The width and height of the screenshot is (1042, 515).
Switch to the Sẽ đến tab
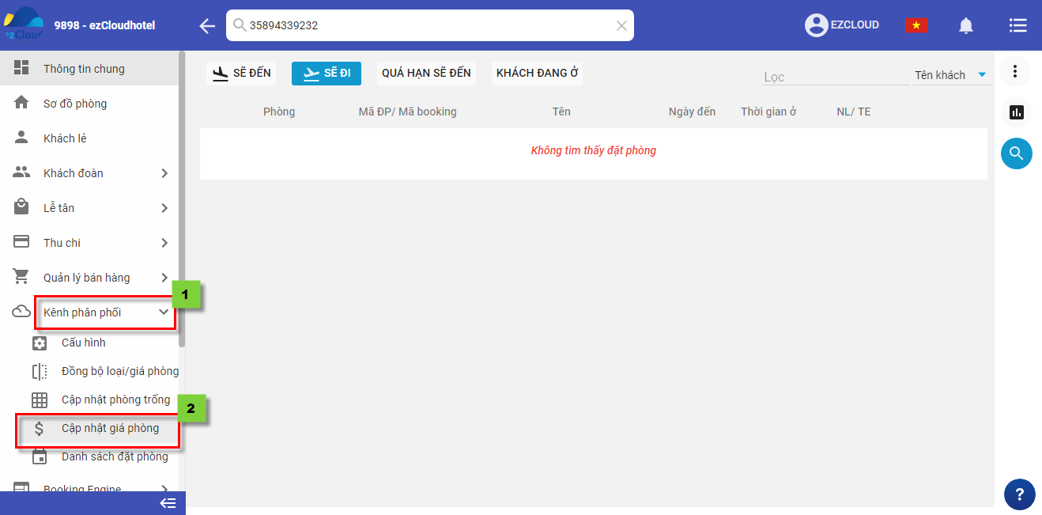pyautogui.click(x=241, y=73)
